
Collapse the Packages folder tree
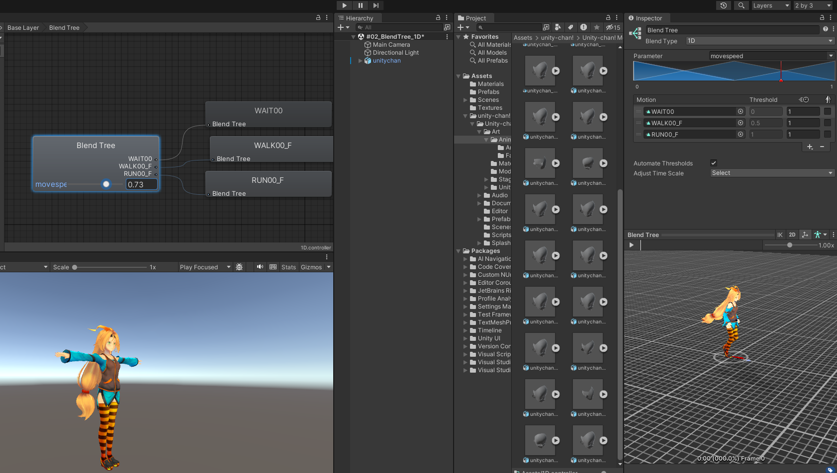[459, 251]
